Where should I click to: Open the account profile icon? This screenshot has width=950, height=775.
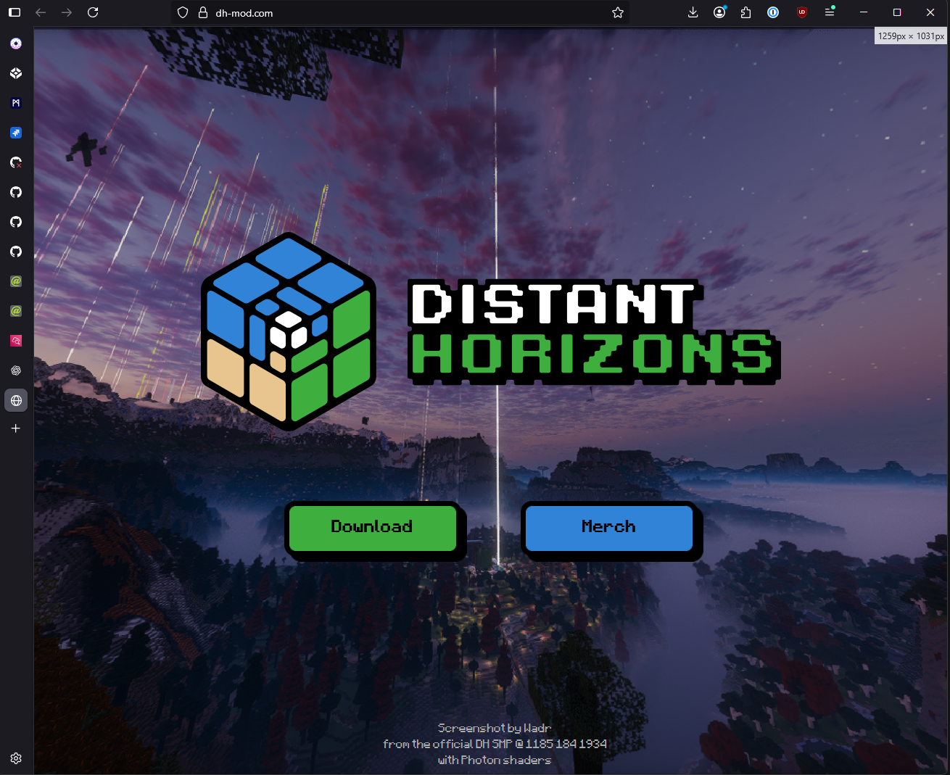click(719, 12)
